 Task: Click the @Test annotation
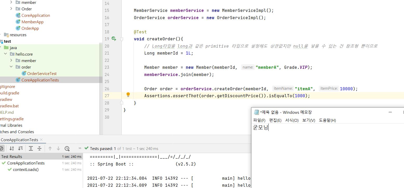140,32
